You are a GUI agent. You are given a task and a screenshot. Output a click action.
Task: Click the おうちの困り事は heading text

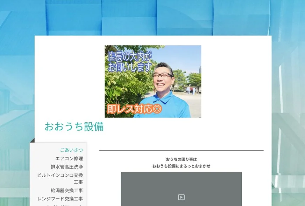click(x=181, y=159)
